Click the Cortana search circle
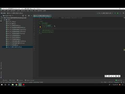 (5, 85)
